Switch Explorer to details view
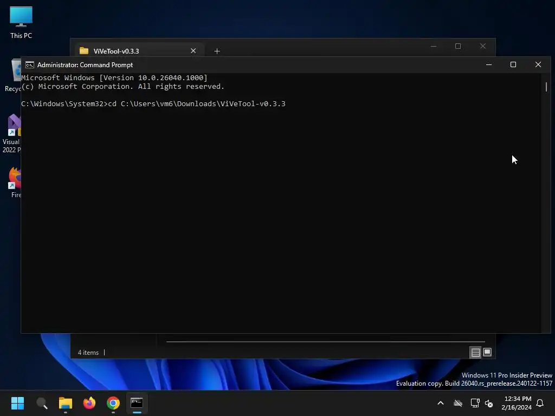Image resolution: width=555 pixels, height=416 pixels. (475, 352)
